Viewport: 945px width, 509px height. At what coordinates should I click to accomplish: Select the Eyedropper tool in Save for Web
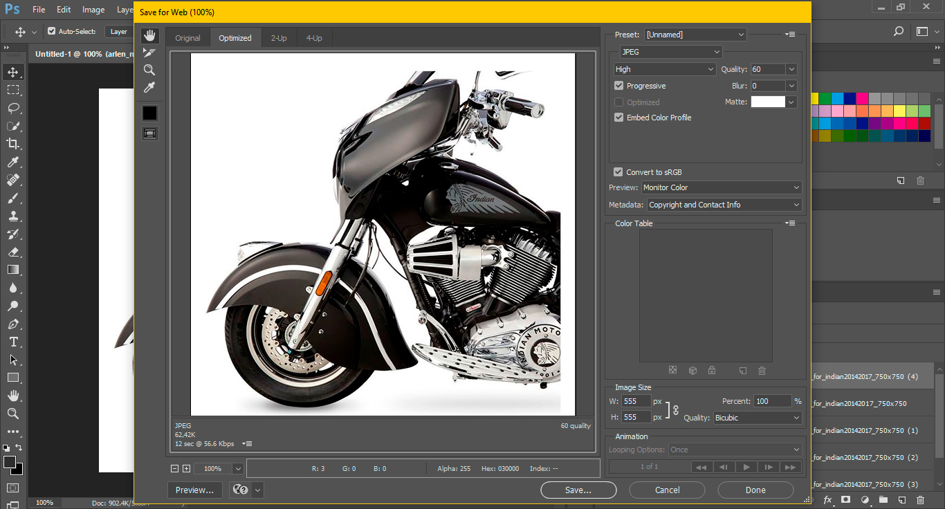click(x=149, y=87)
